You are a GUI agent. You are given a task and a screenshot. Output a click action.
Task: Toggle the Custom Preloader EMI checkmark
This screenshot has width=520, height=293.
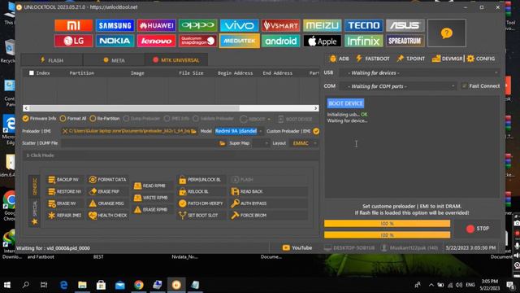click(316, 131)
